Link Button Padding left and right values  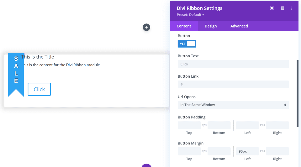262,125
